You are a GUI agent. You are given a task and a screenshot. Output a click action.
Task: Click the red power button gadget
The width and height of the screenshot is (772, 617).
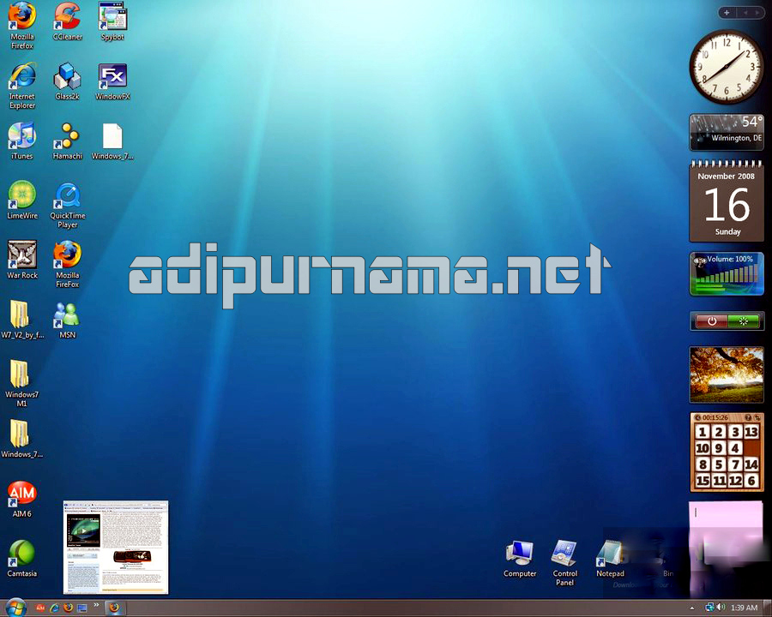point(711,321)
